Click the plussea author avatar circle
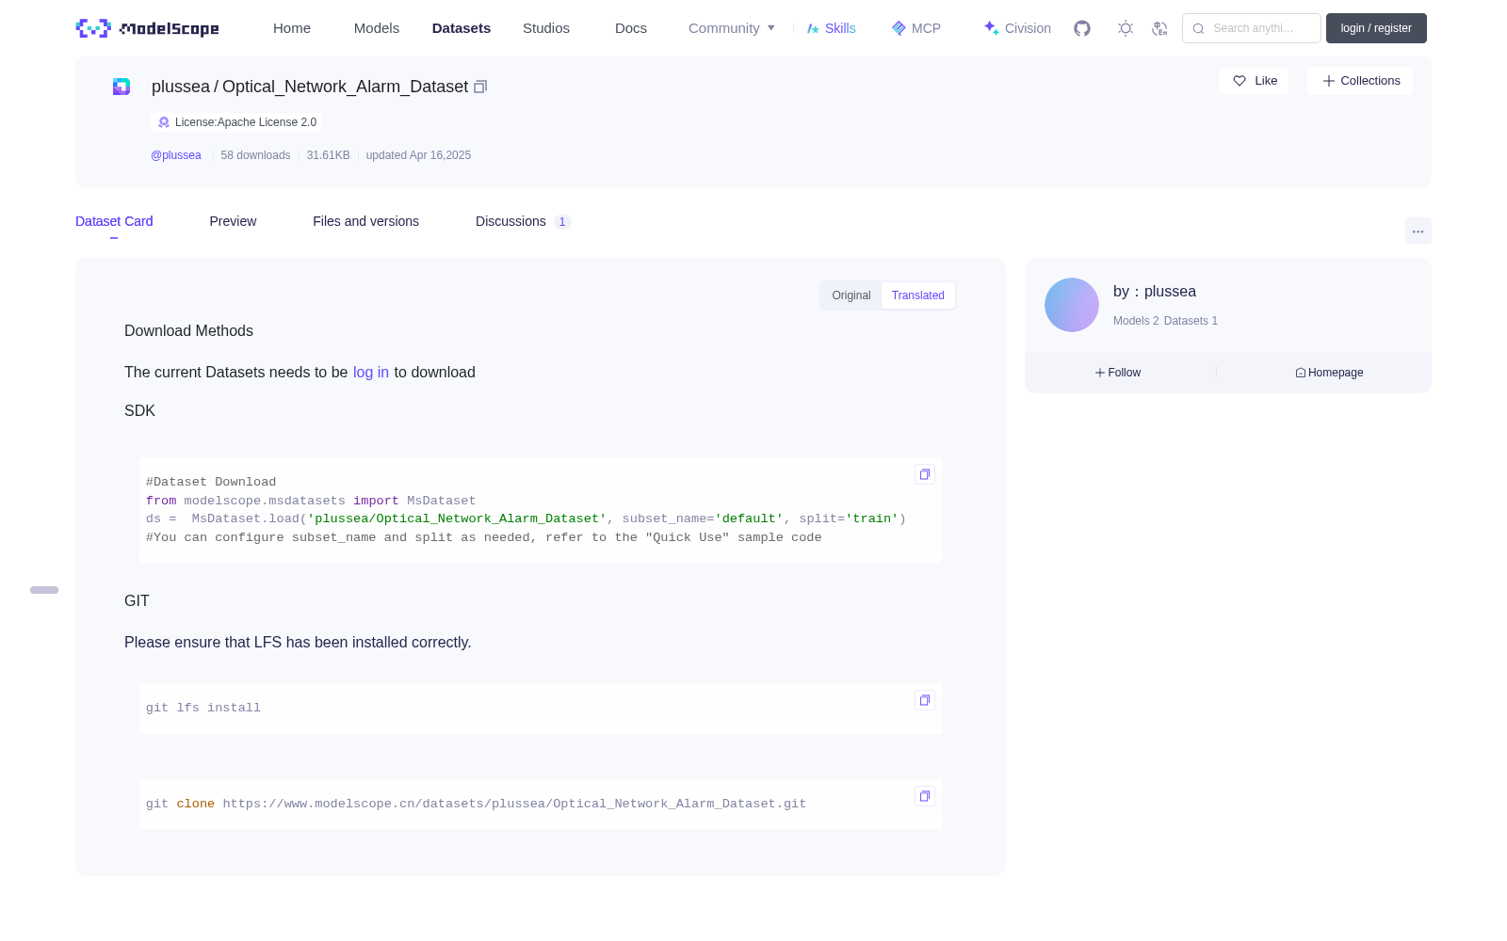1507x941 pixels. tap(1072, 305)
